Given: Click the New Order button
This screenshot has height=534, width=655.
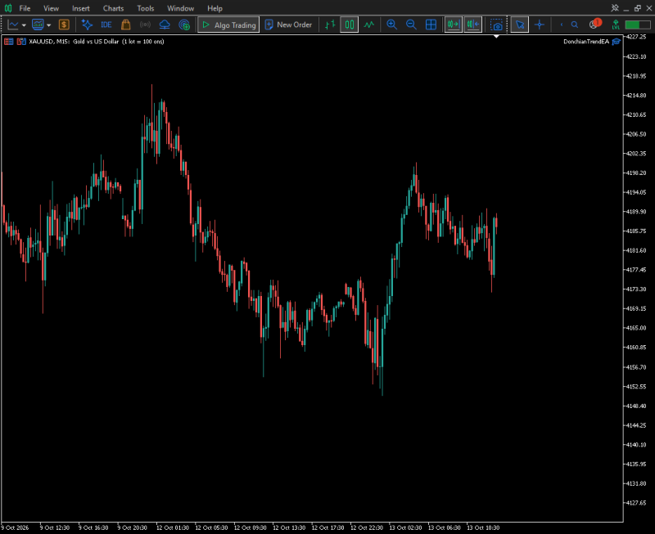Looking at the screenshot, I should [288, 25].
